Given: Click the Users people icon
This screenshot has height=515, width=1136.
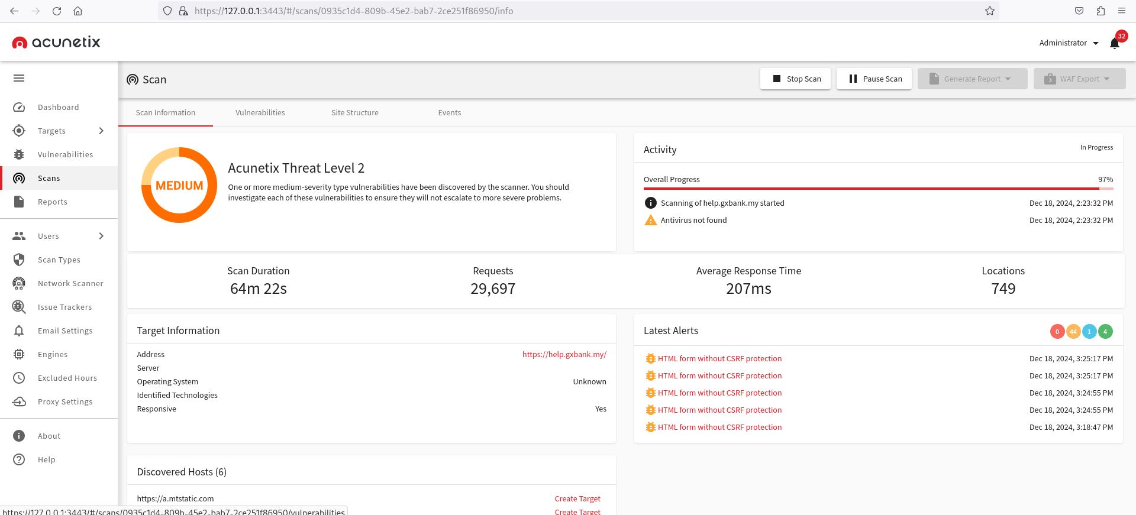Looking at the screenshot, I should 19,236.
